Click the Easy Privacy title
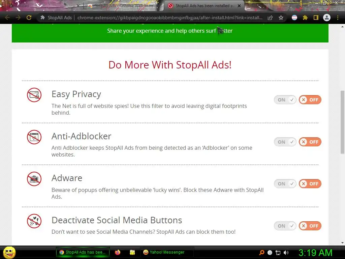This screenshot has width=345, height=259. [76, 94]
